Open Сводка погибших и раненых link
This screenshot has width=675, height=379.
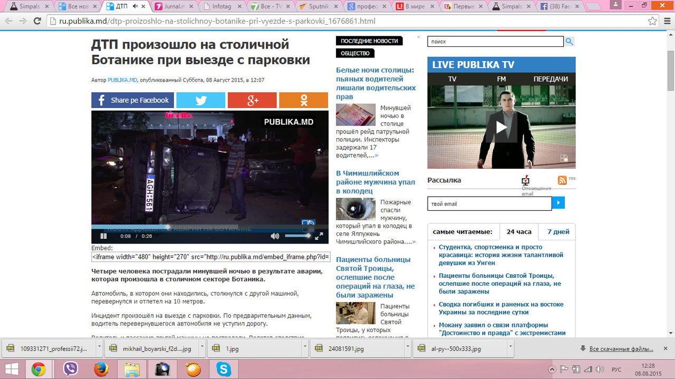tap(501, 308)
